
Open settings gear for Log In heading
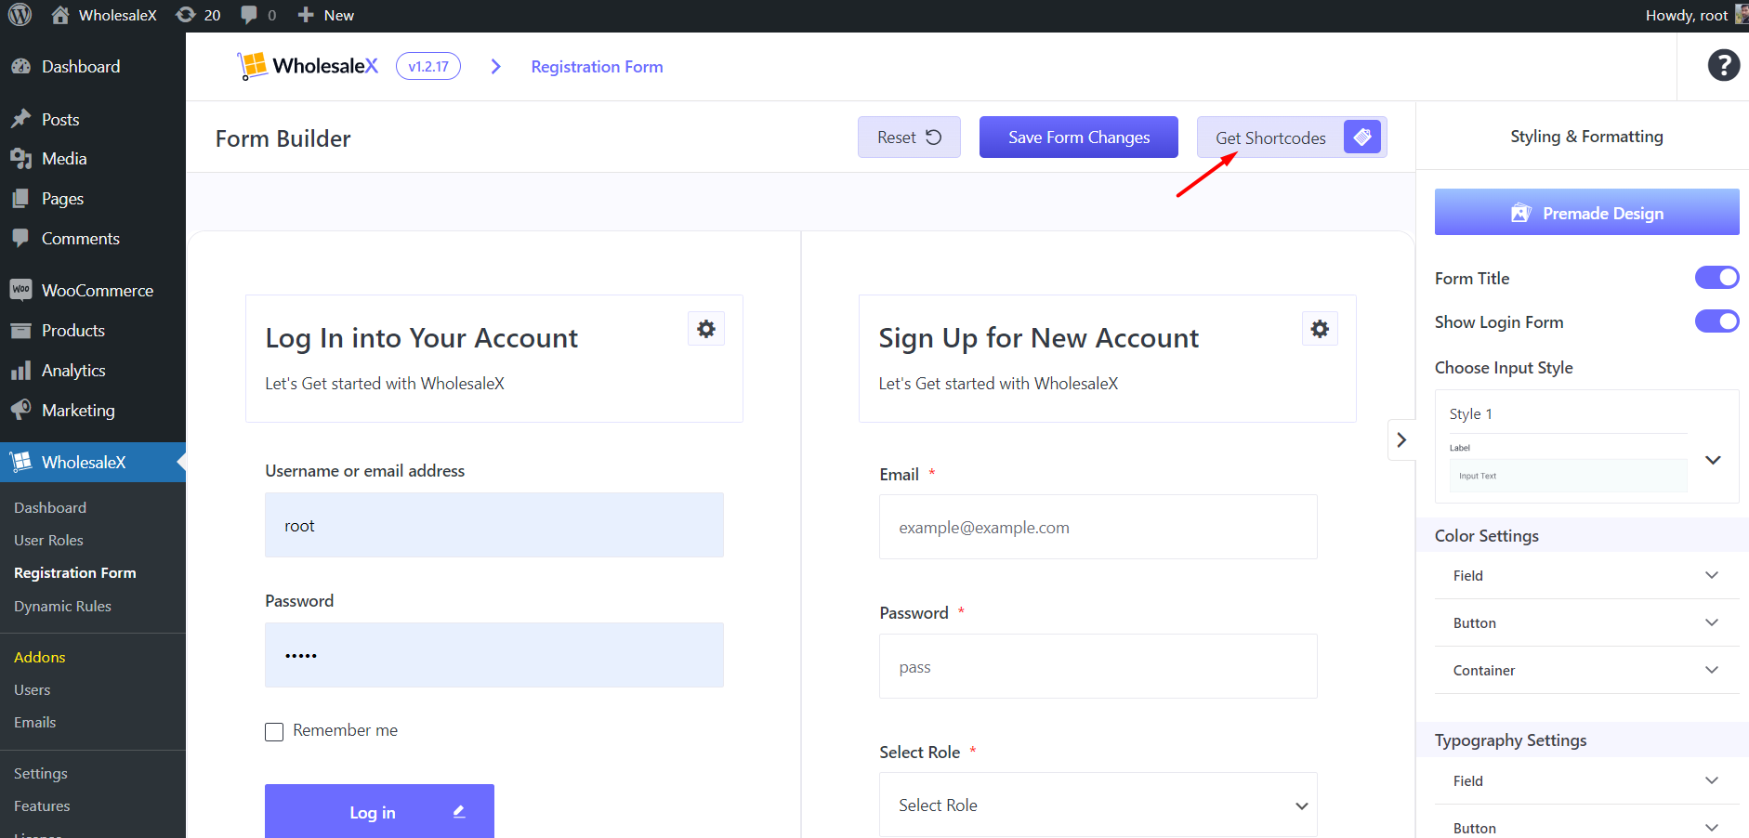pyautogui.click(x=706, y=329)
